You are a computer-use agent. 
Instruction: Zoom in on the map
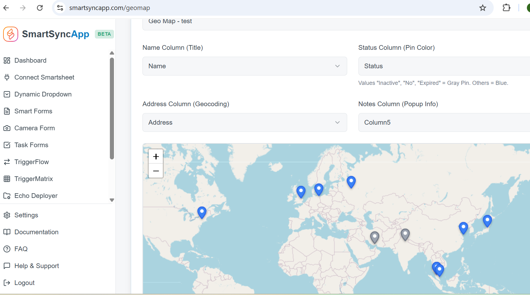[x=156, y=156]
